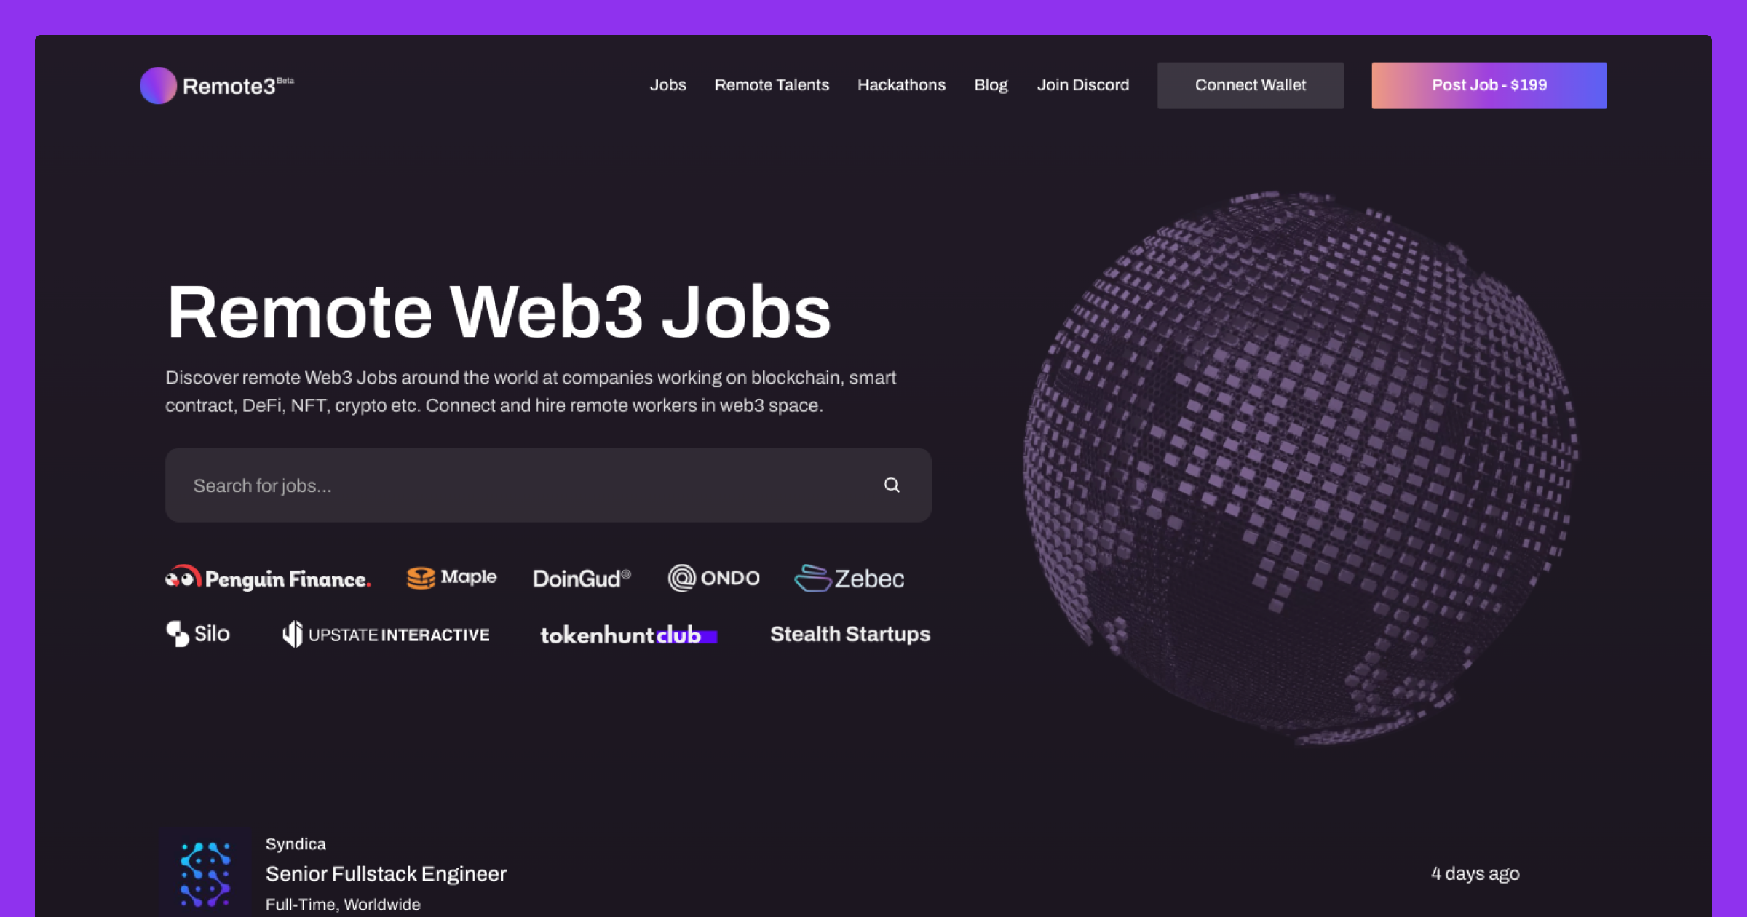Open the Hackathons nav link
The width and height of the screenshot is (1747, 917).
[x=901, y=85]
